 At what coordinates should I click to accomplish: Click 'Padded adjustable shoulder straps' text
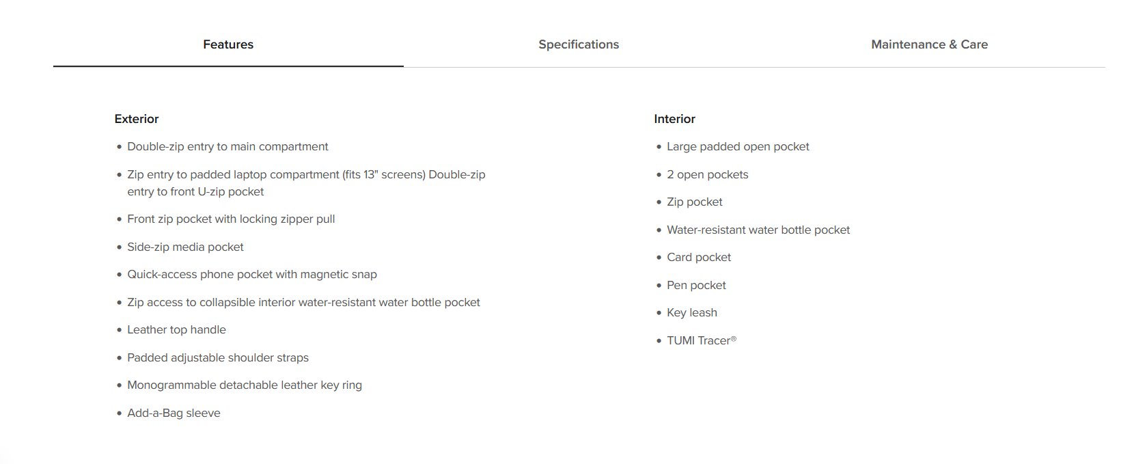pyautogui.click(x=218, y=358)
